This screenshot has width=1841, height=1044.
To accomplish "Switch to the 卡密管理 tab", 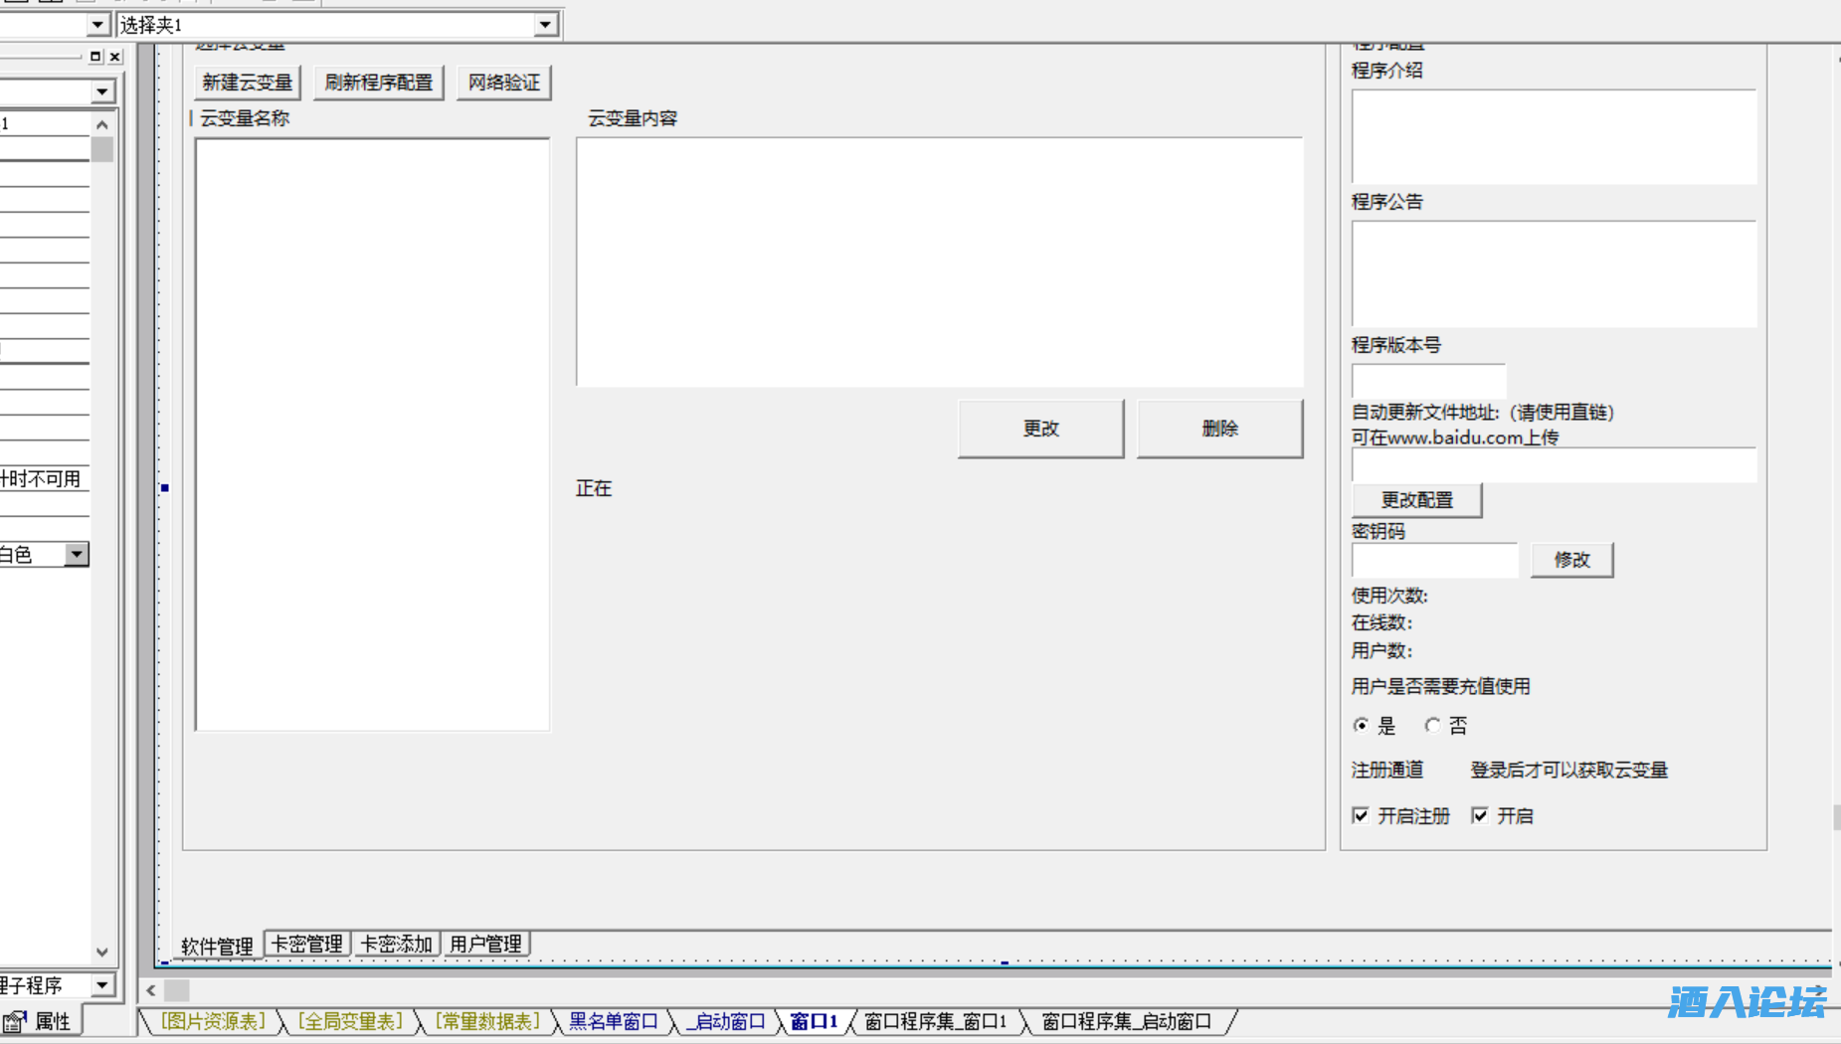I will click(x=306, y=944).
